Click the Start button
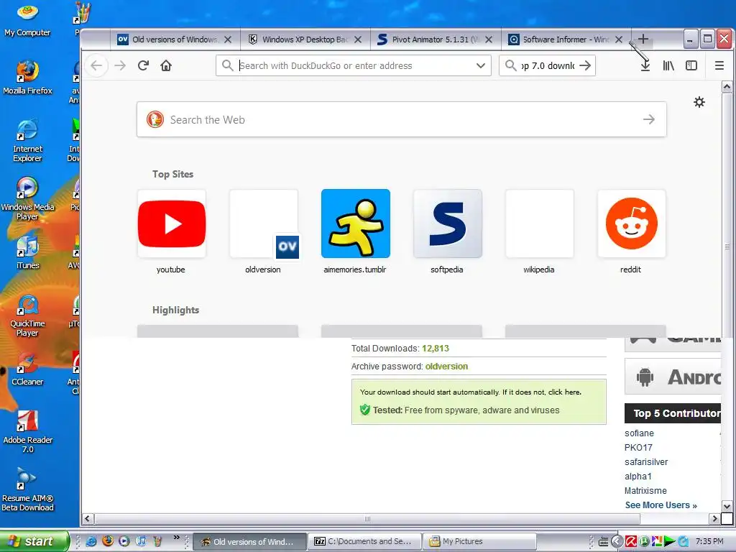736x552 pixels. point(34,541)
